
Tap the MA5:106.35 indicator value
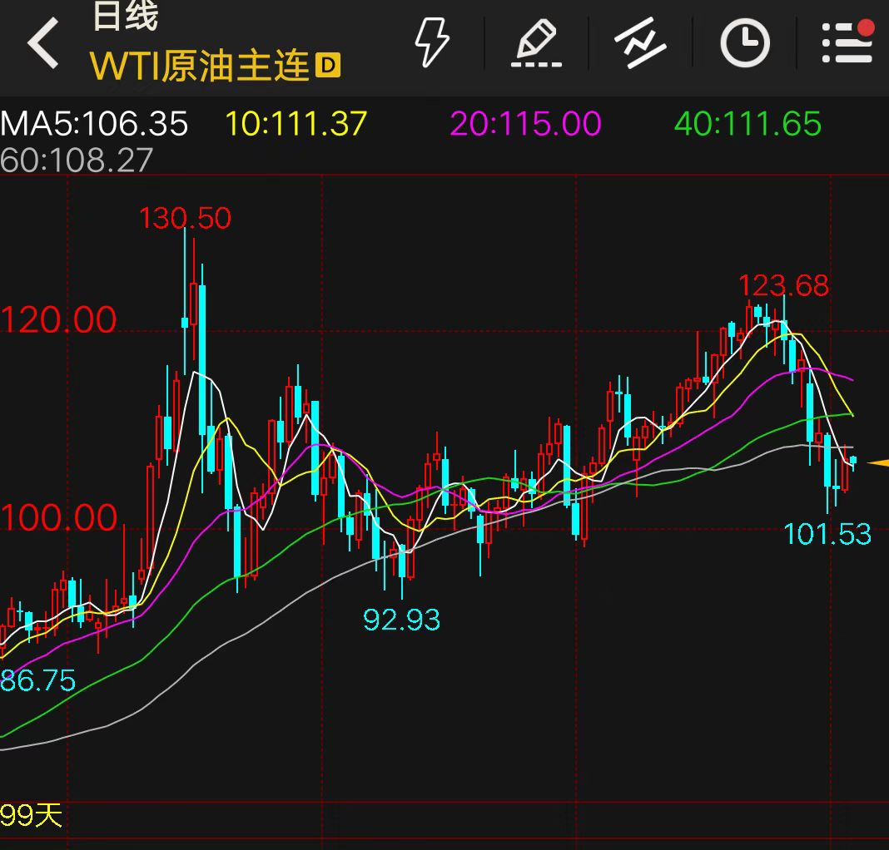(94, 124)
